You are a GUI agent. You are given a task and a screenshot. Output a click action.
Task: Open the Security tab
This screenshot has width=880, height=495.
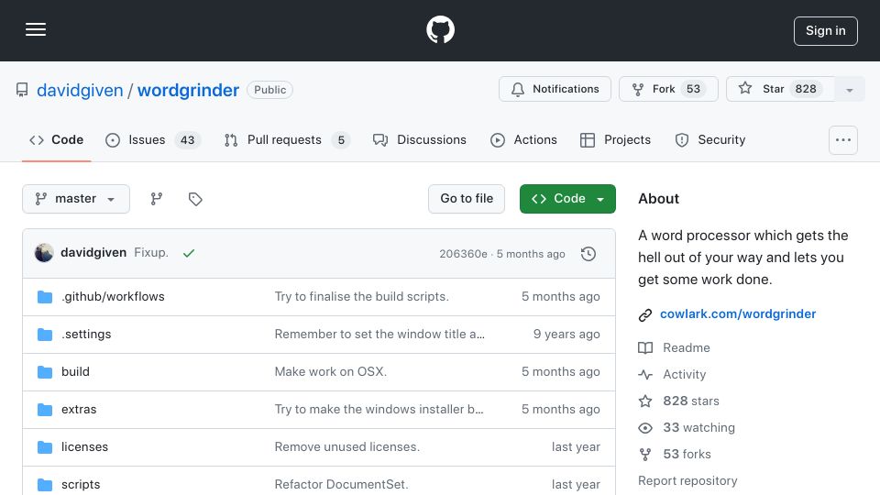709,139
